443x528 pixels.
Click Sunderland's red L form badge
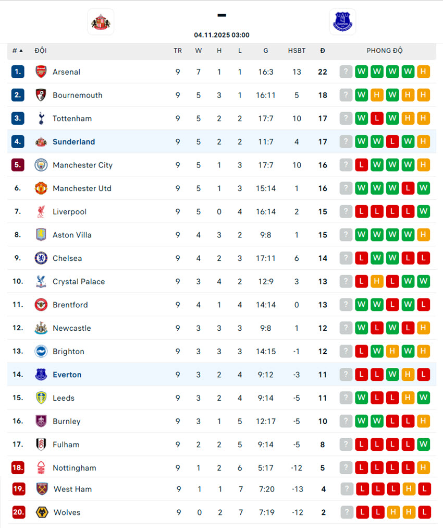point(392,142)
